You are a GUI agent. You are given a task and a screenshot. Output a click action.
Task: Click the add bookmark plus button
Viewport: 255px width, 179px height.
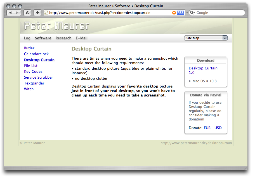coord(37,13)
